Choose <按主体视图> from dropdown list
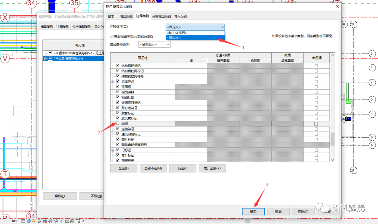 [x=195, y=33]
